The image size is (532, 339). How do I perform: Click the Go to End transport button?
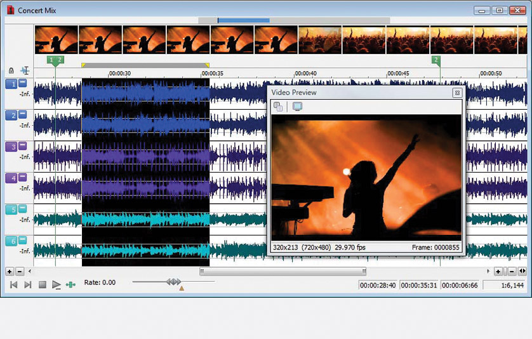pyautogui.click(x=27, y=284)
